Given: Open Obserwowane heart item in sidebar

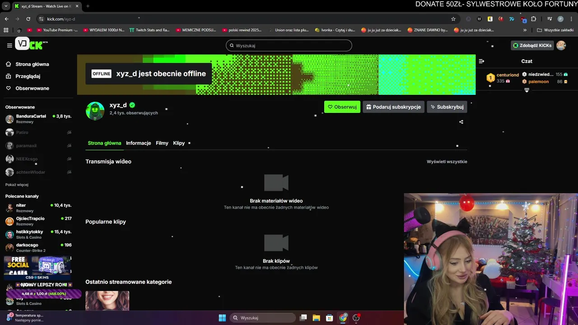Looking at the screenshot, I should (x=32, y=88).
